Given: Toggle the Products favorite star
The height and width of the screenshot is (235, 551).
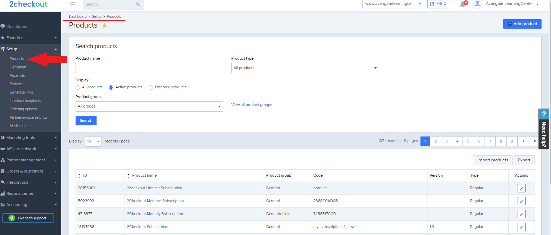Looking at the screenshot, I should pos(105,25).
